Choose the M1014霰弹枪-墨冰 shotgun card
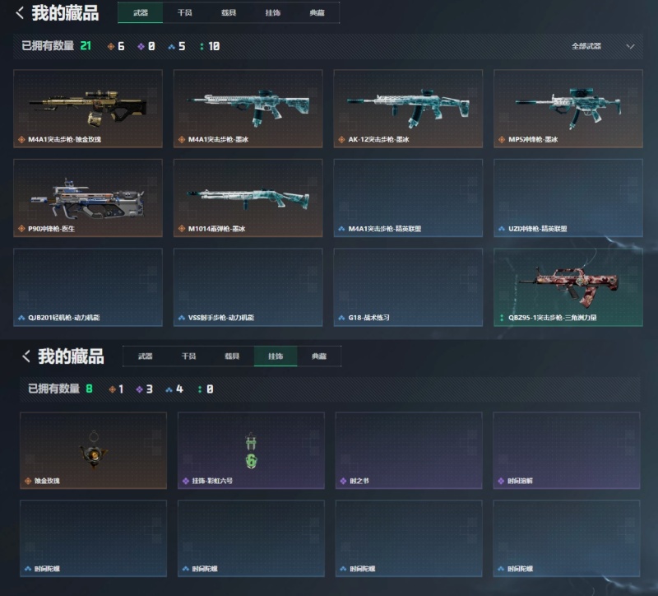The height and width of the screenshot is (596, 658). pyautogui.click(x=248, y=198)
